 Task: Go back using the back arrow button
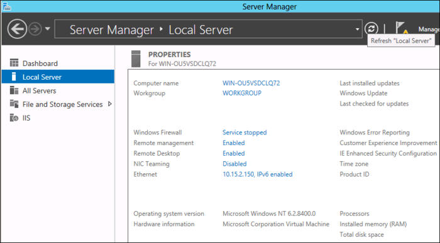pos(17,29)
